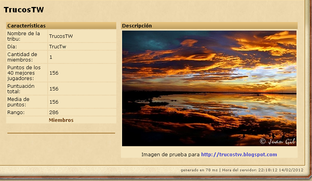Image resolution: width=312 pixels, height=181 pixels.
Task: Click the 'generado en 78 ms' footer text
Action: point(199,170)
